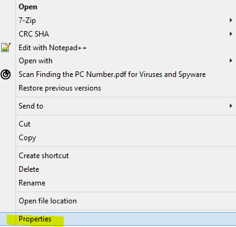236x227 pixels.
Task: Expand the CRC SHA submenu arrow
Action: pos(231,34)
